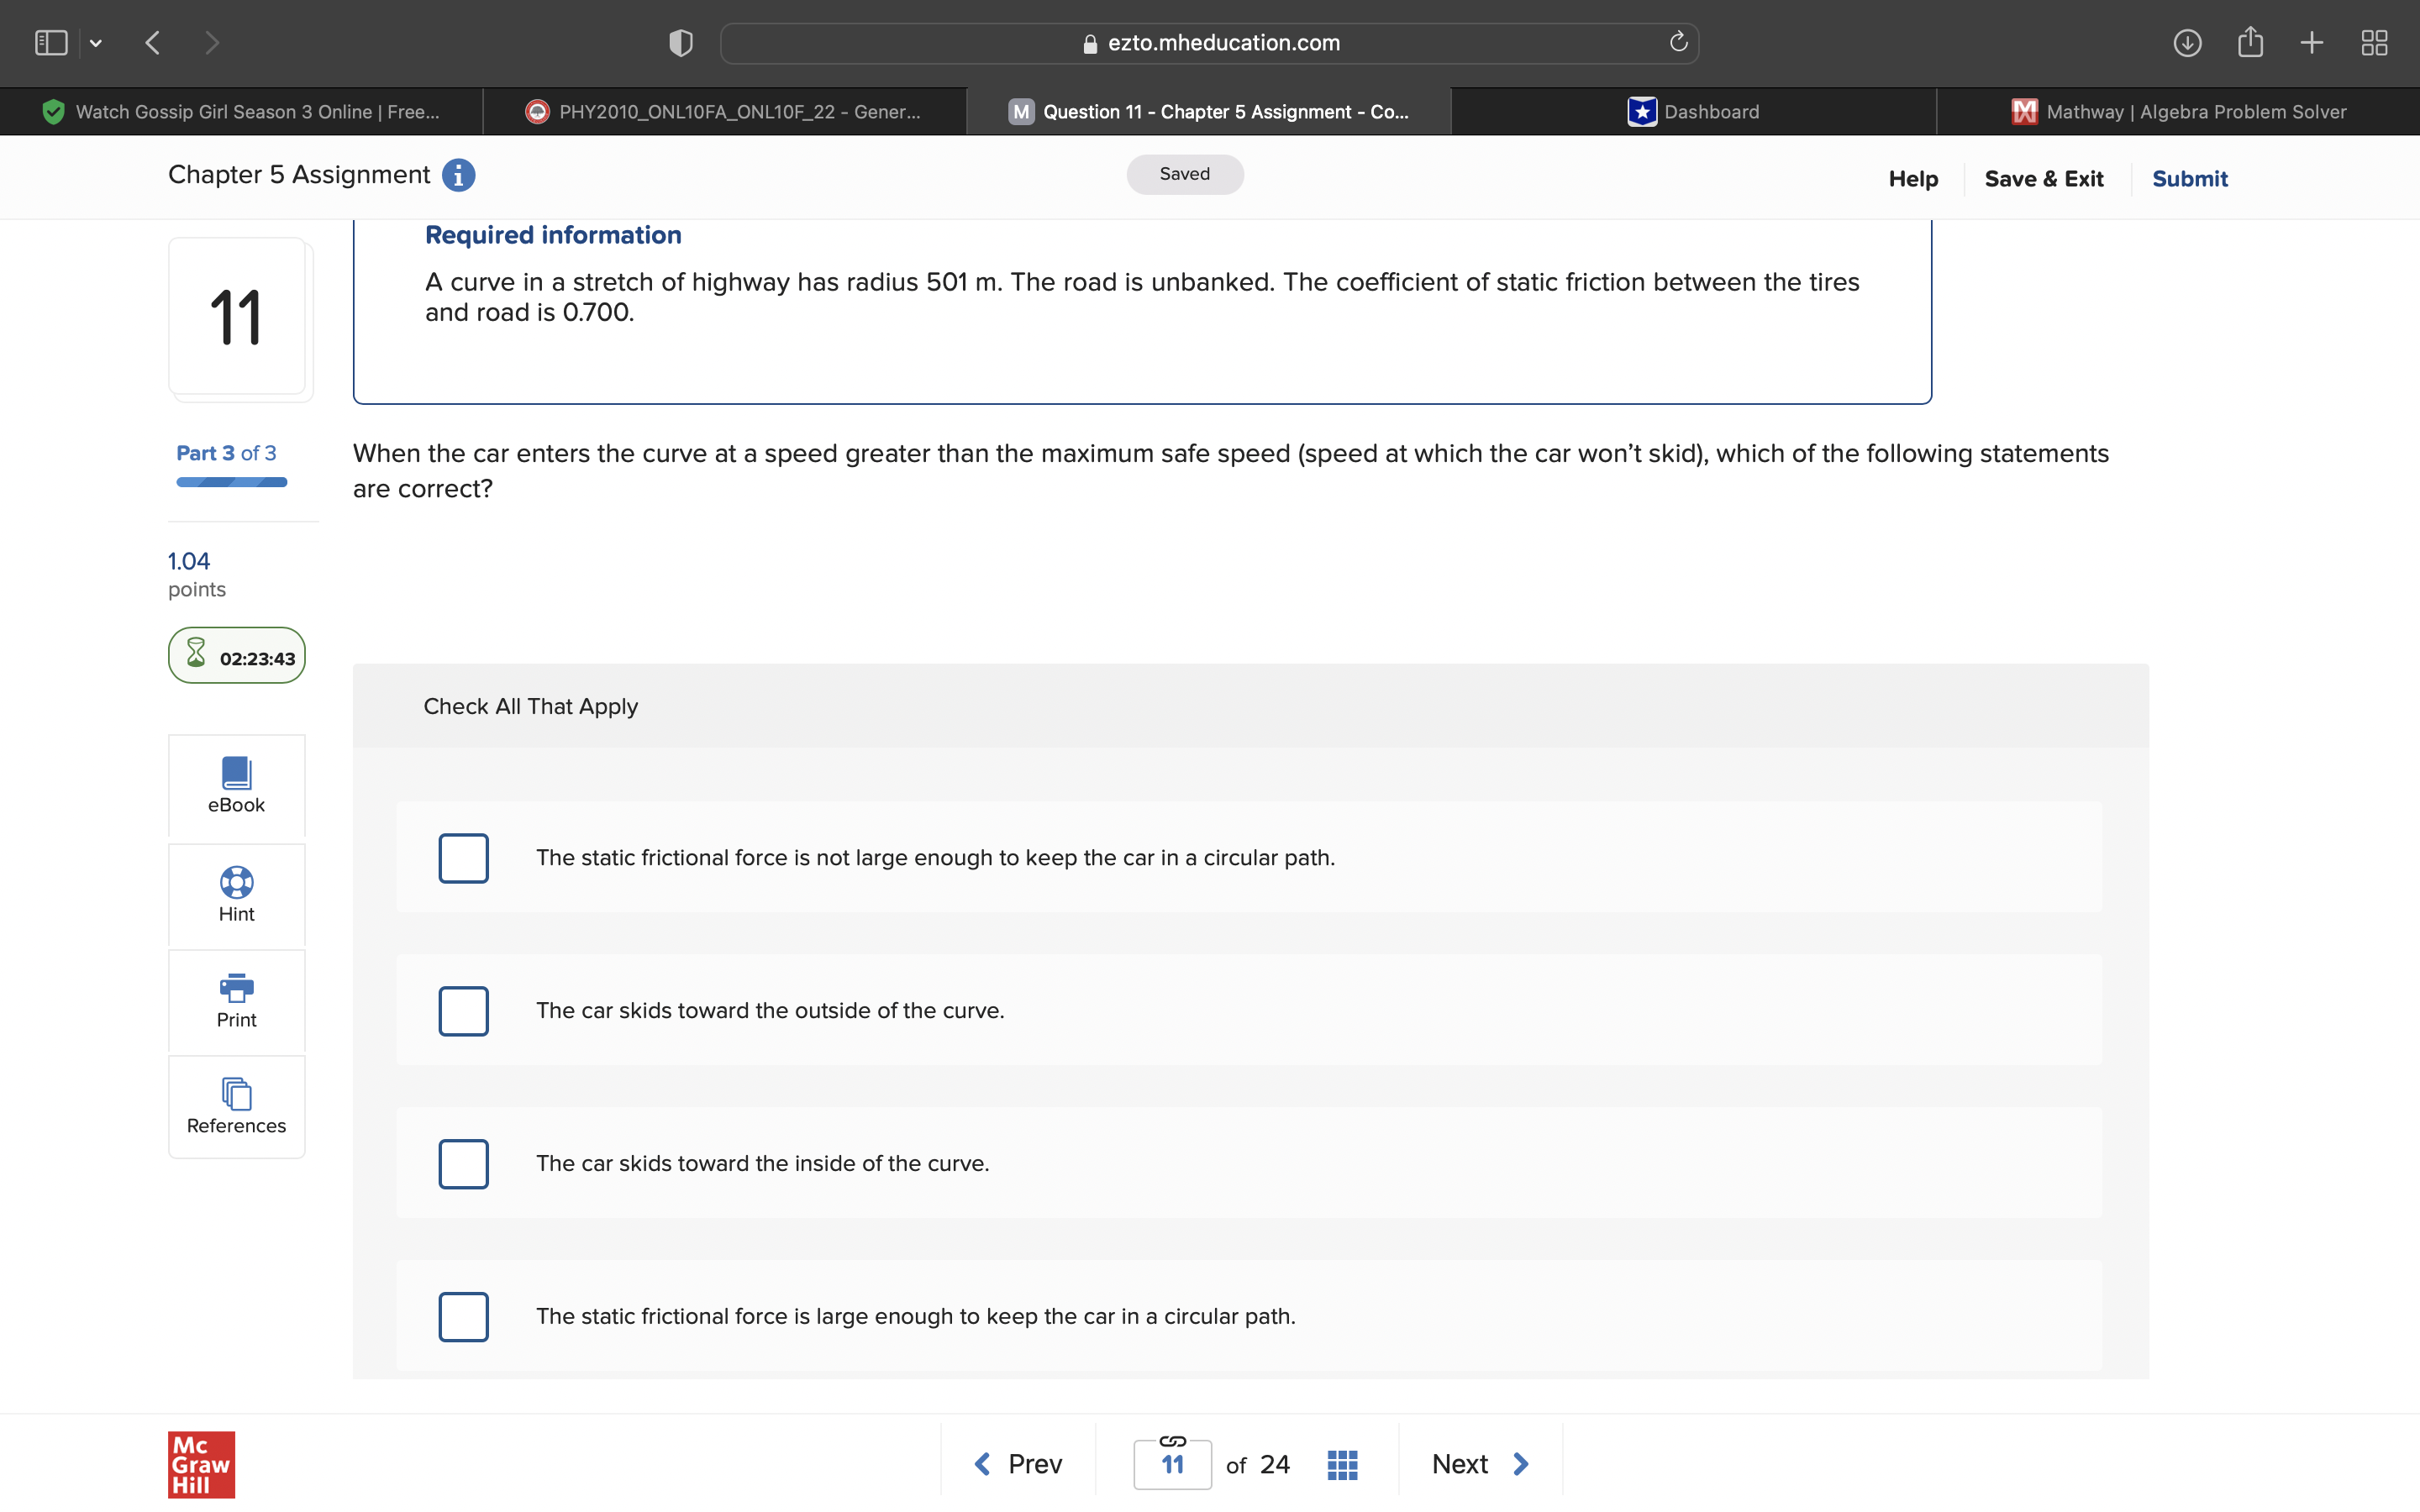Click the question number input field
Viewport: 2420px width, 1512px height.
1172,1466
